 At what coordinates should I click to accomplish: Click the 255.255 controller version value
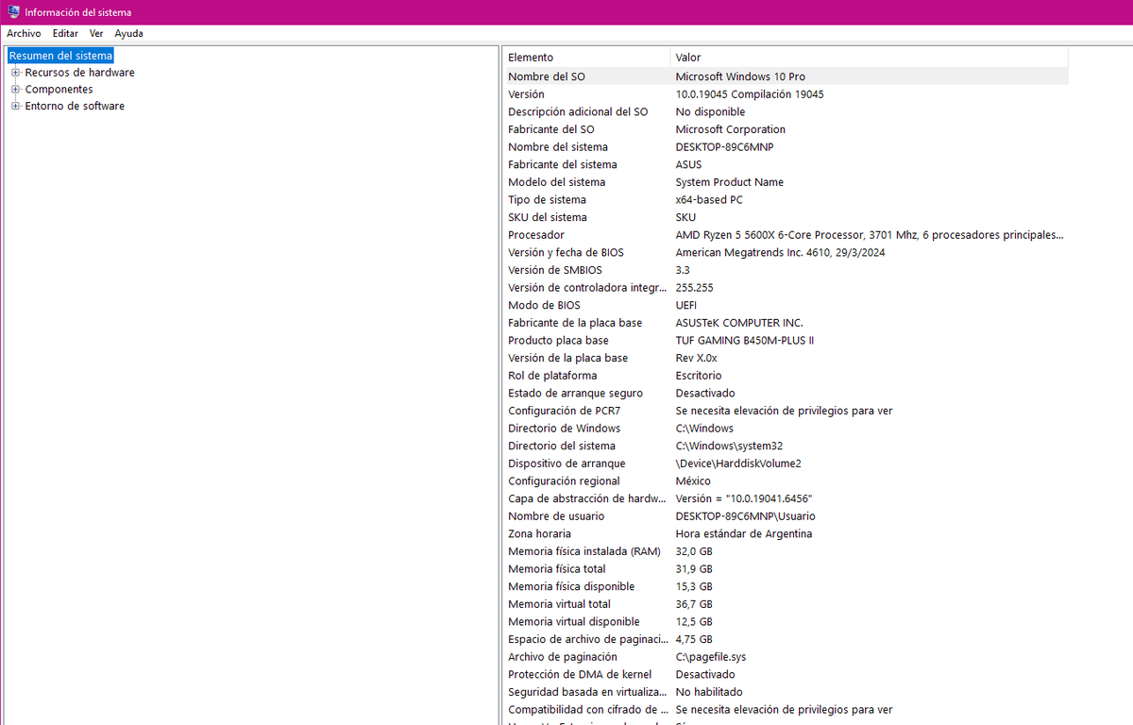pyautogui.click(x=695, y=288)
